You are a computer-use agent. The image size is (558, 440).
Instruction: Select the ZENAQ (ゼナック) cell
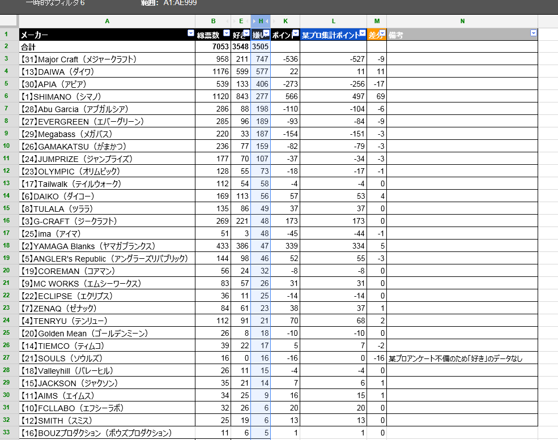[x=107, y=308]
